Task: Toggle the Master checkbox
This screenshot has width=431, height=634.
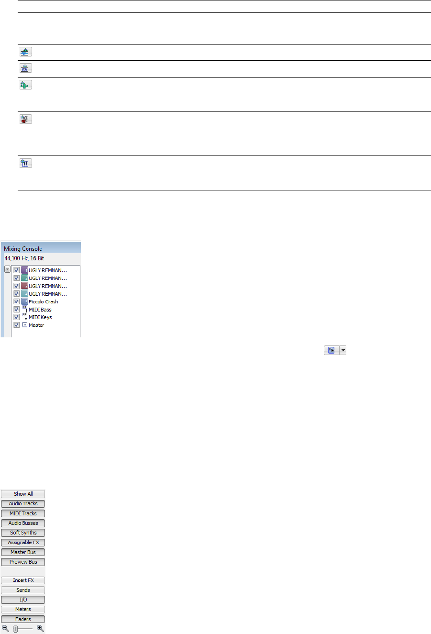Action: tap(17, 325)
